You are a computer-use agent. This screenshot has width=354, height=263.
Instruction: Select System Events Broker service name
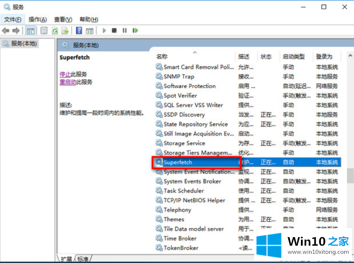pyautogui.click(x=192, y=181)
